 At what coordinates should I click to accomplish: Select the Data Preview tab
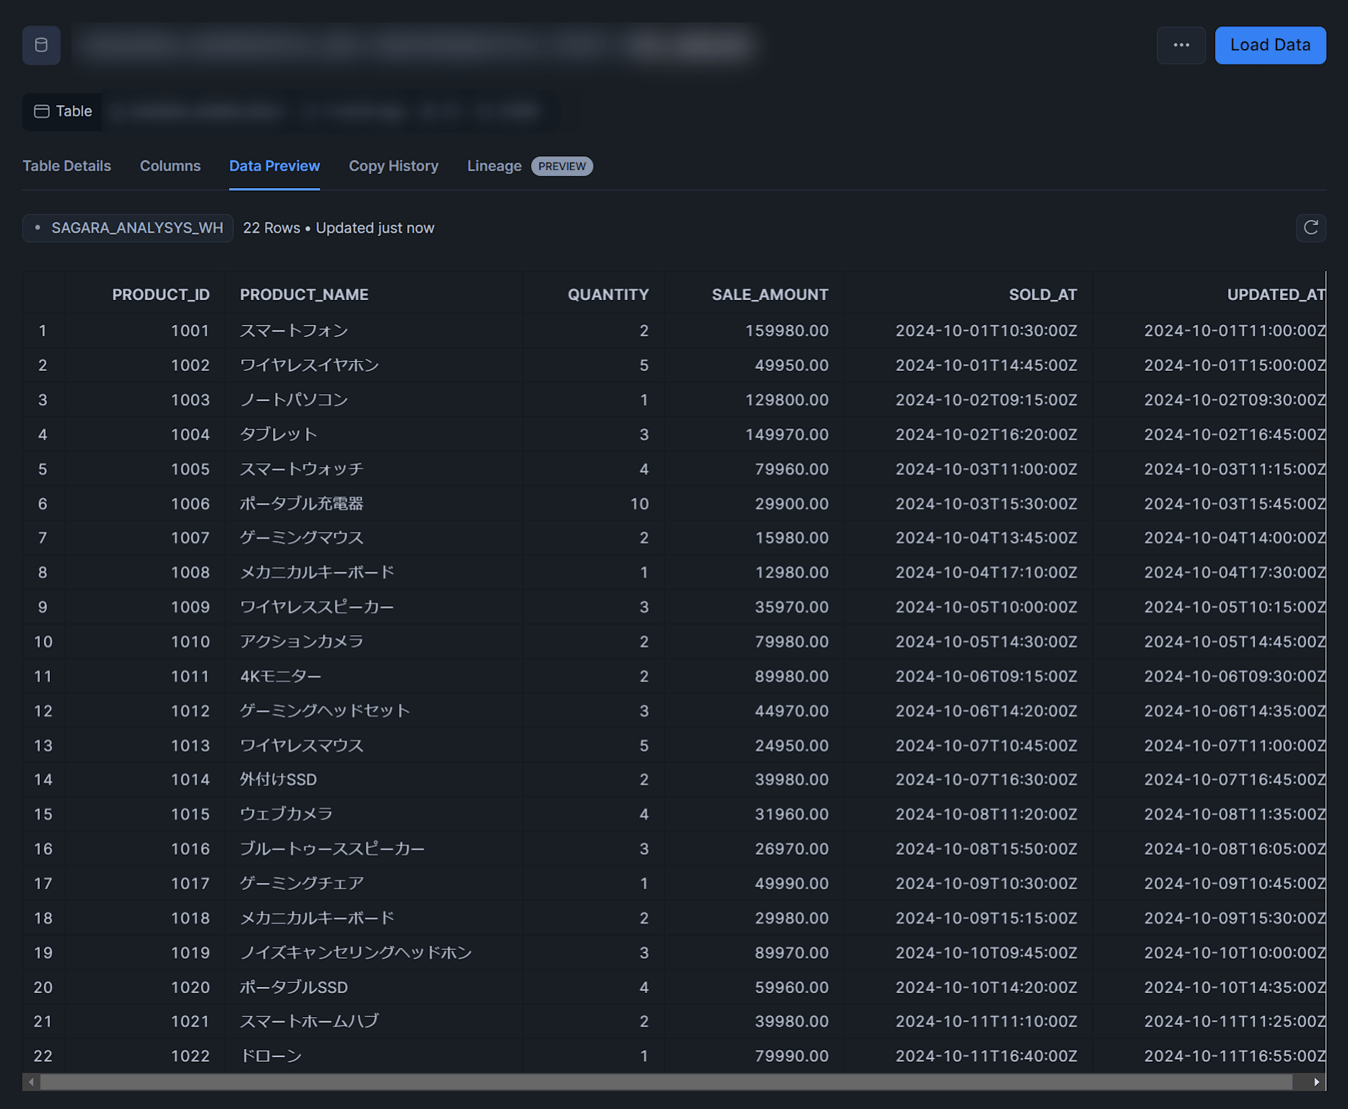pyautogui.click(x=274, y=166)
